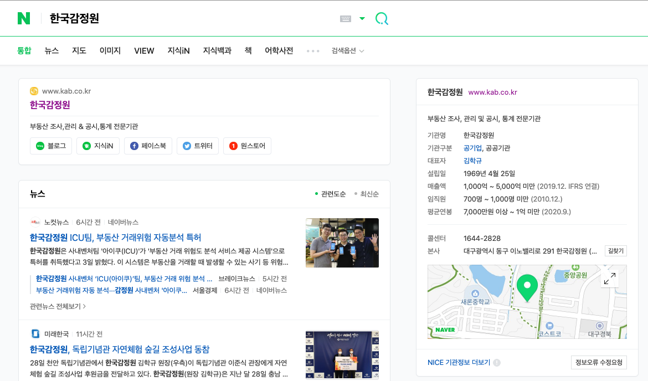Screen dimensions: 648x381
Task: Open the www.kab.co.kr link in the info panel
Action: tap(492, 92)
